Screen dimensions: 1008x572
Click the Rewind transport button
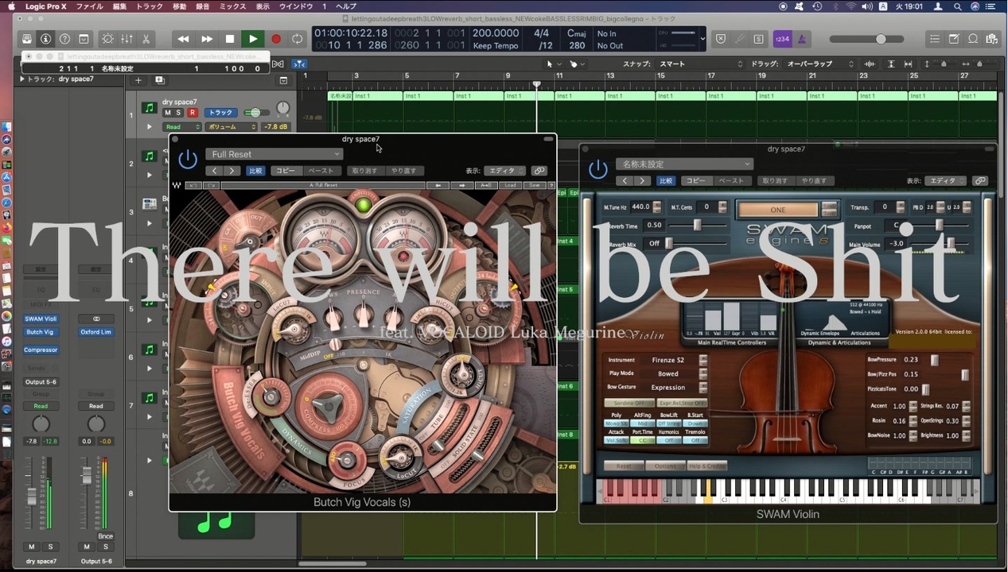coord(184,39)
